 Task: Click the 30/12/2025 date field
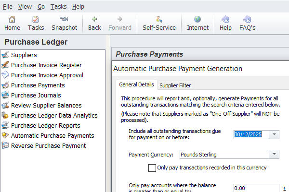(251, 134)
